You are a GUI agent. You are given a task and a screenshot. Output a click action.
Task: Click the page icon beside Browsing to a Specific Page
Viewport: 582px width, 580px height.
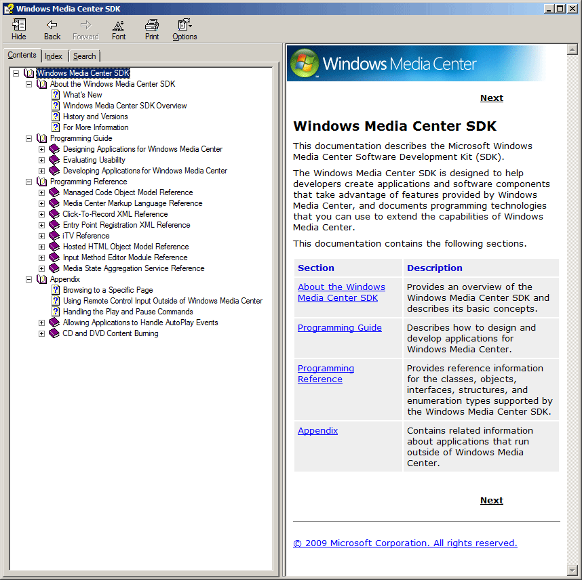(56, 290)
